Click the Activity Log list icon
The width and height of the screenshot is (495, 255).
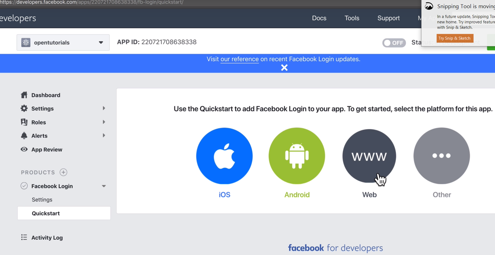pos(24,237)
